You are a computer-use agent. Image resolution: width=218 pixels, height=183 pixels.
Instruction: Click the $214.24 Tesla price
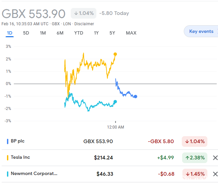point(103,158)
